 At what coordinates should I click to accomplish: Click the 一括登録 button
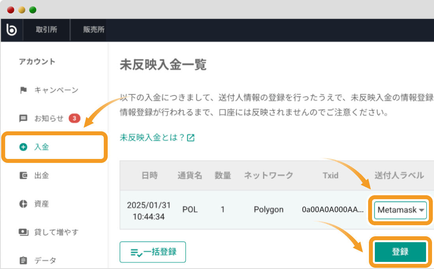[x=153, y=252]
